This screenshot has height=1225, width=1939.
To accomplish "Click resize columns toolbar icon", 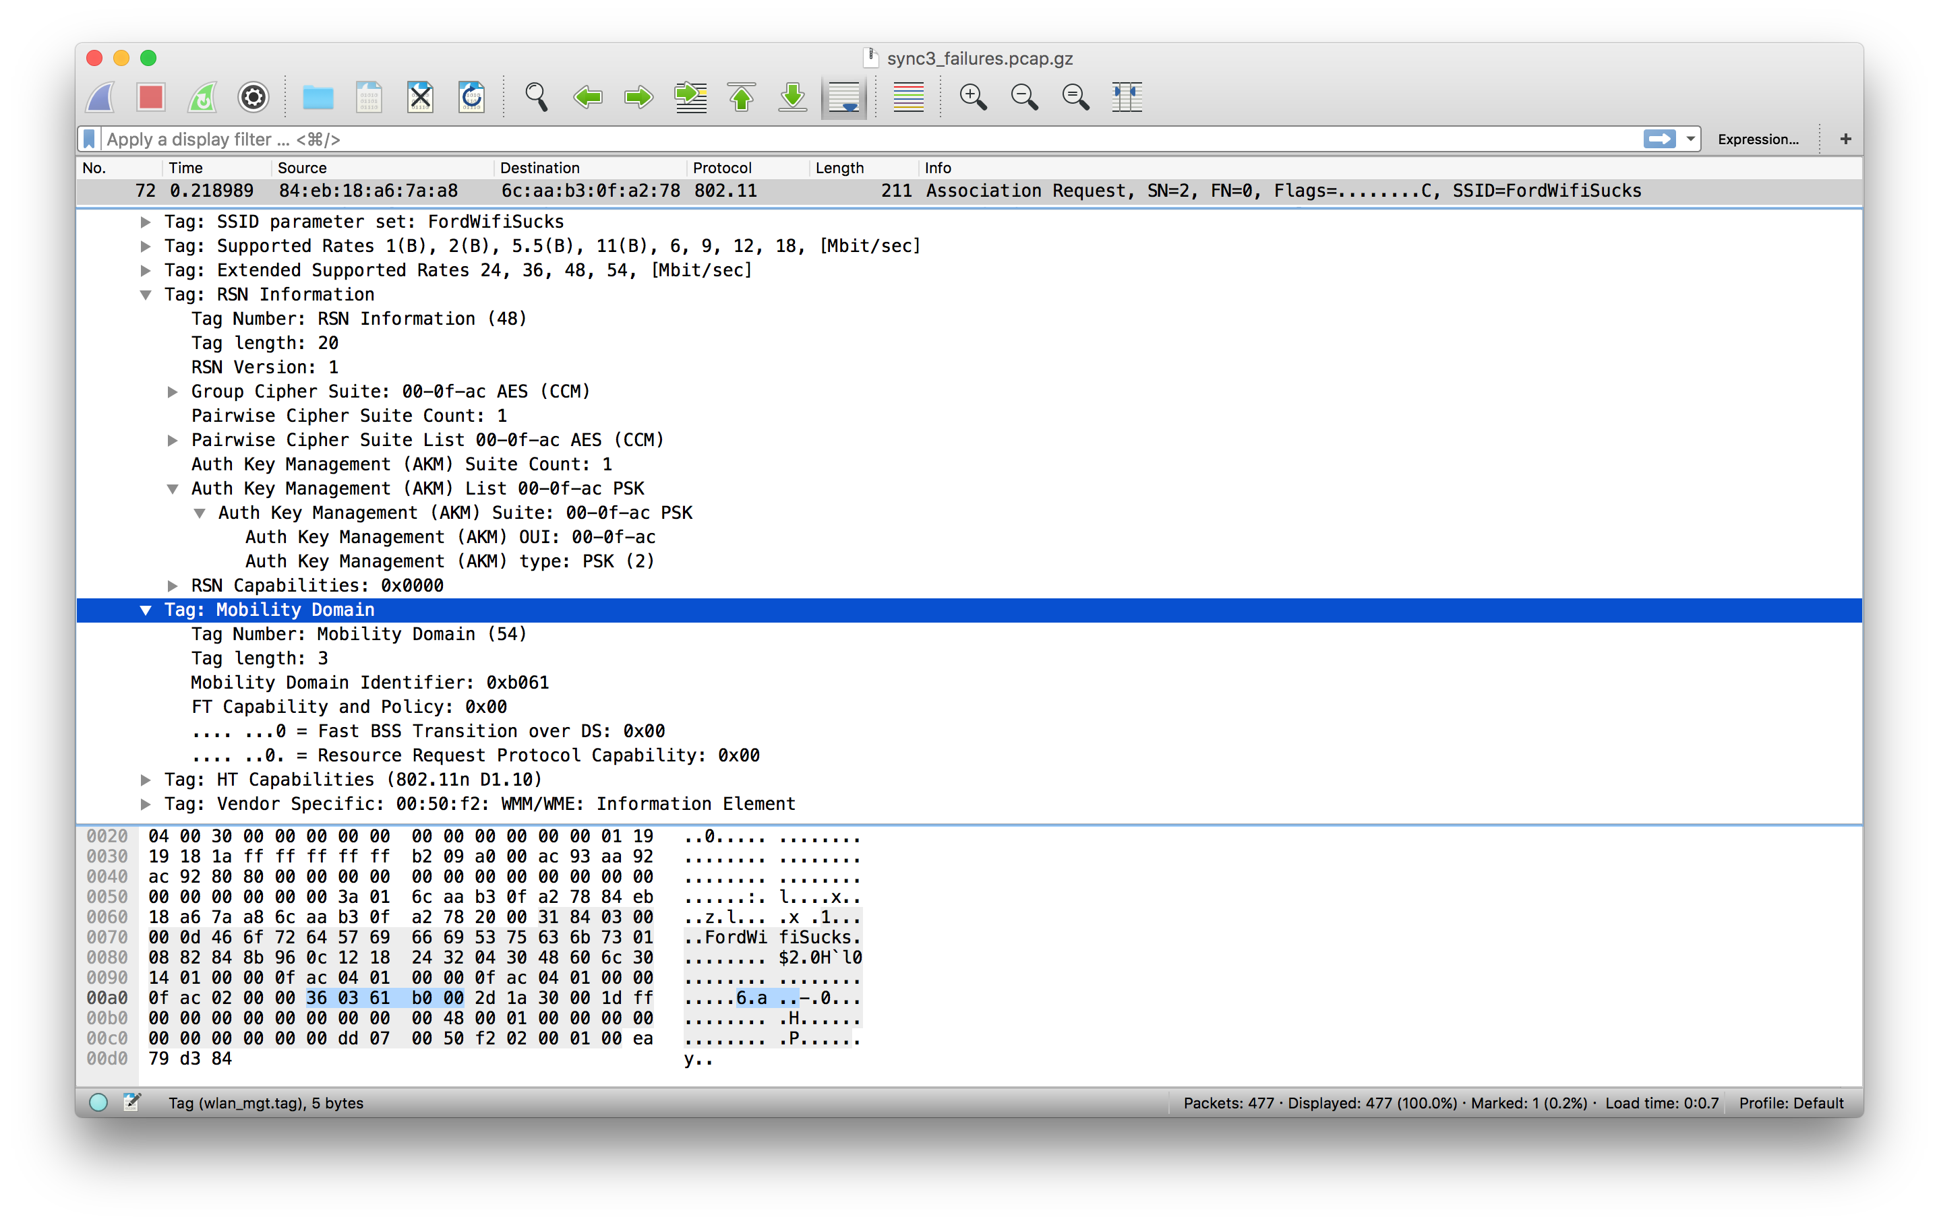I will tap(1127, 98).
